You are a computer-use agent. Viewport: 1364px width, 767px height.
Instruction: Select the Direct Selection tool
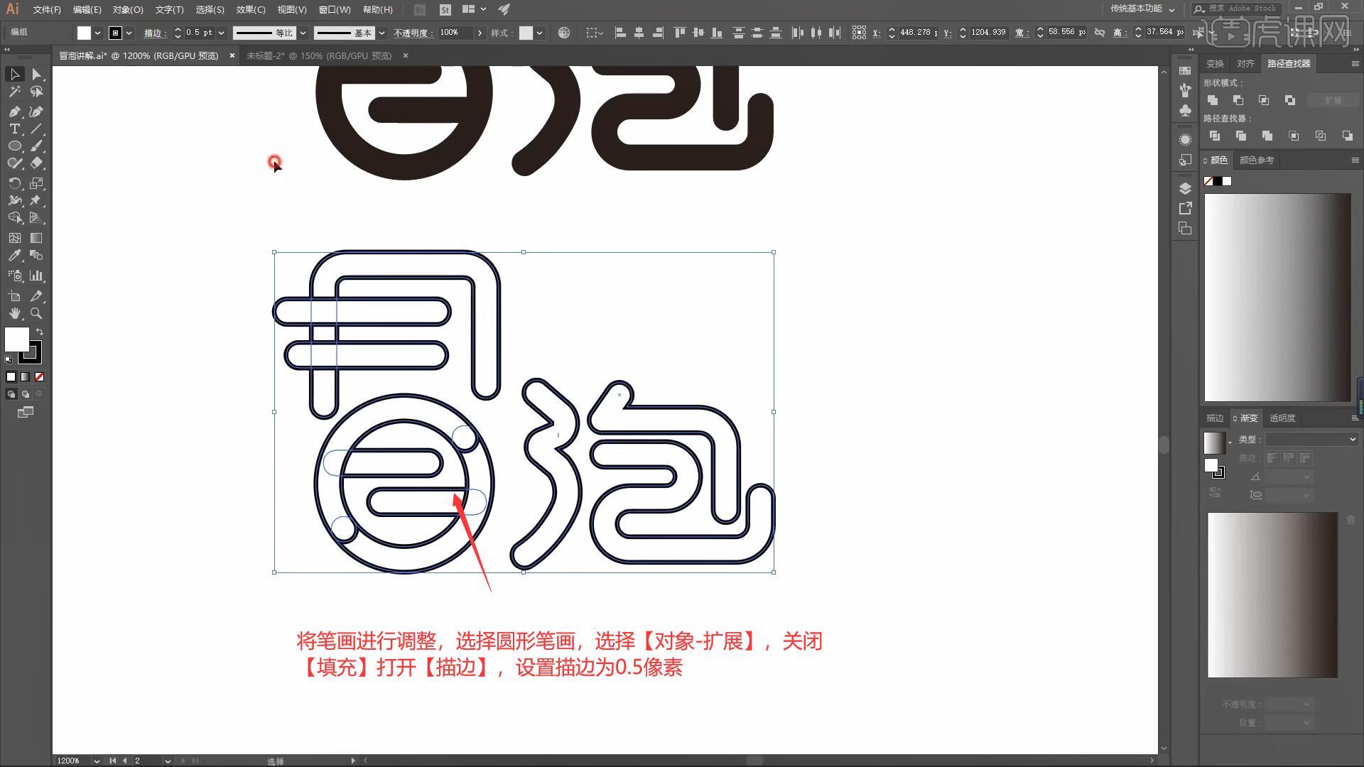click(x=36, y=75)
